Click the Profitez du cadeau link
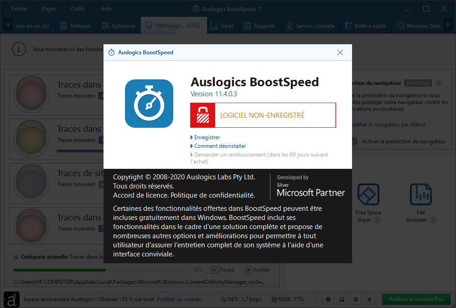456x308 pixels. pos(179,299)
